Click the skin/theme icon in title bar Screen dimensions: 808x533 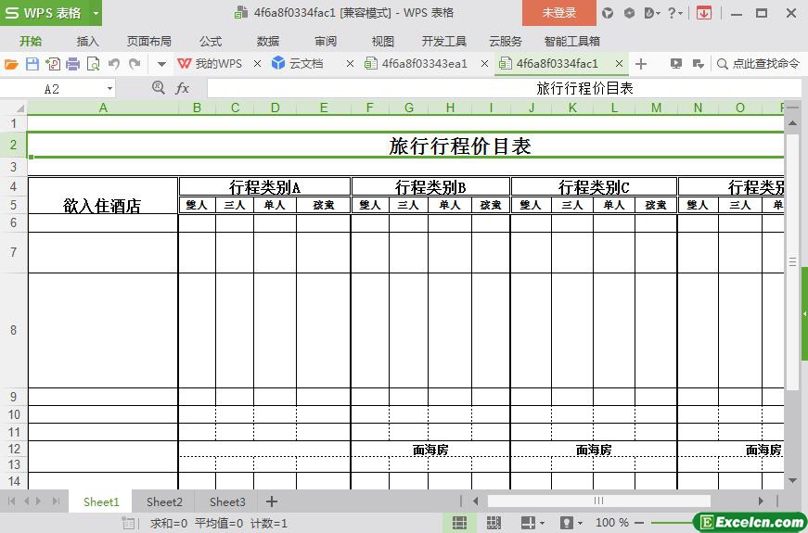(x=608, y=13)
